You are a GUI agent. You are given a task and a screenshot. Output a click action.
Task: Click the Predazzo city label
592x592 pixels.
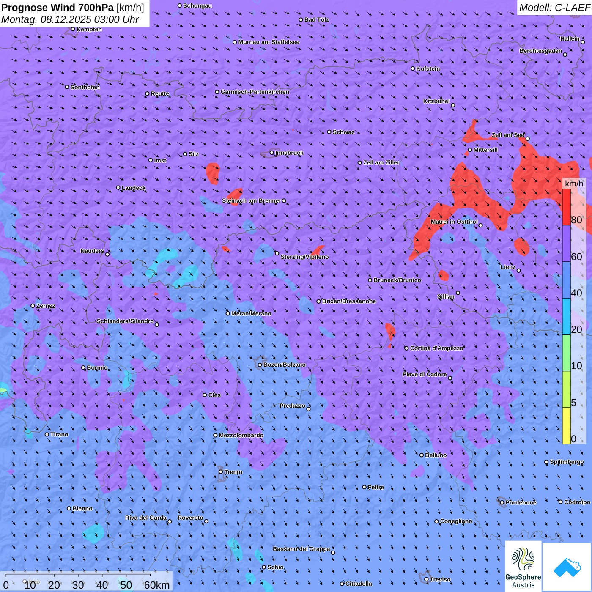[x=292, y=406]
